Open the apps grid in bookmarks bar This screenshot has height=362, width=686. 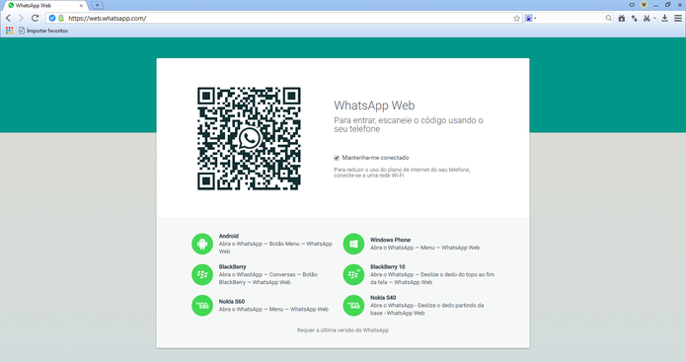pos(10,31)
